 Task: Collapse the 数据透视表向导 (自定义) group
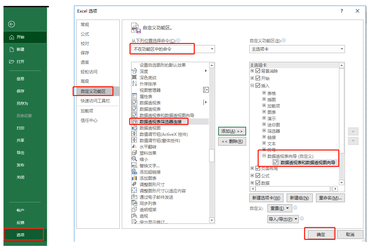(x=264, y=156)
